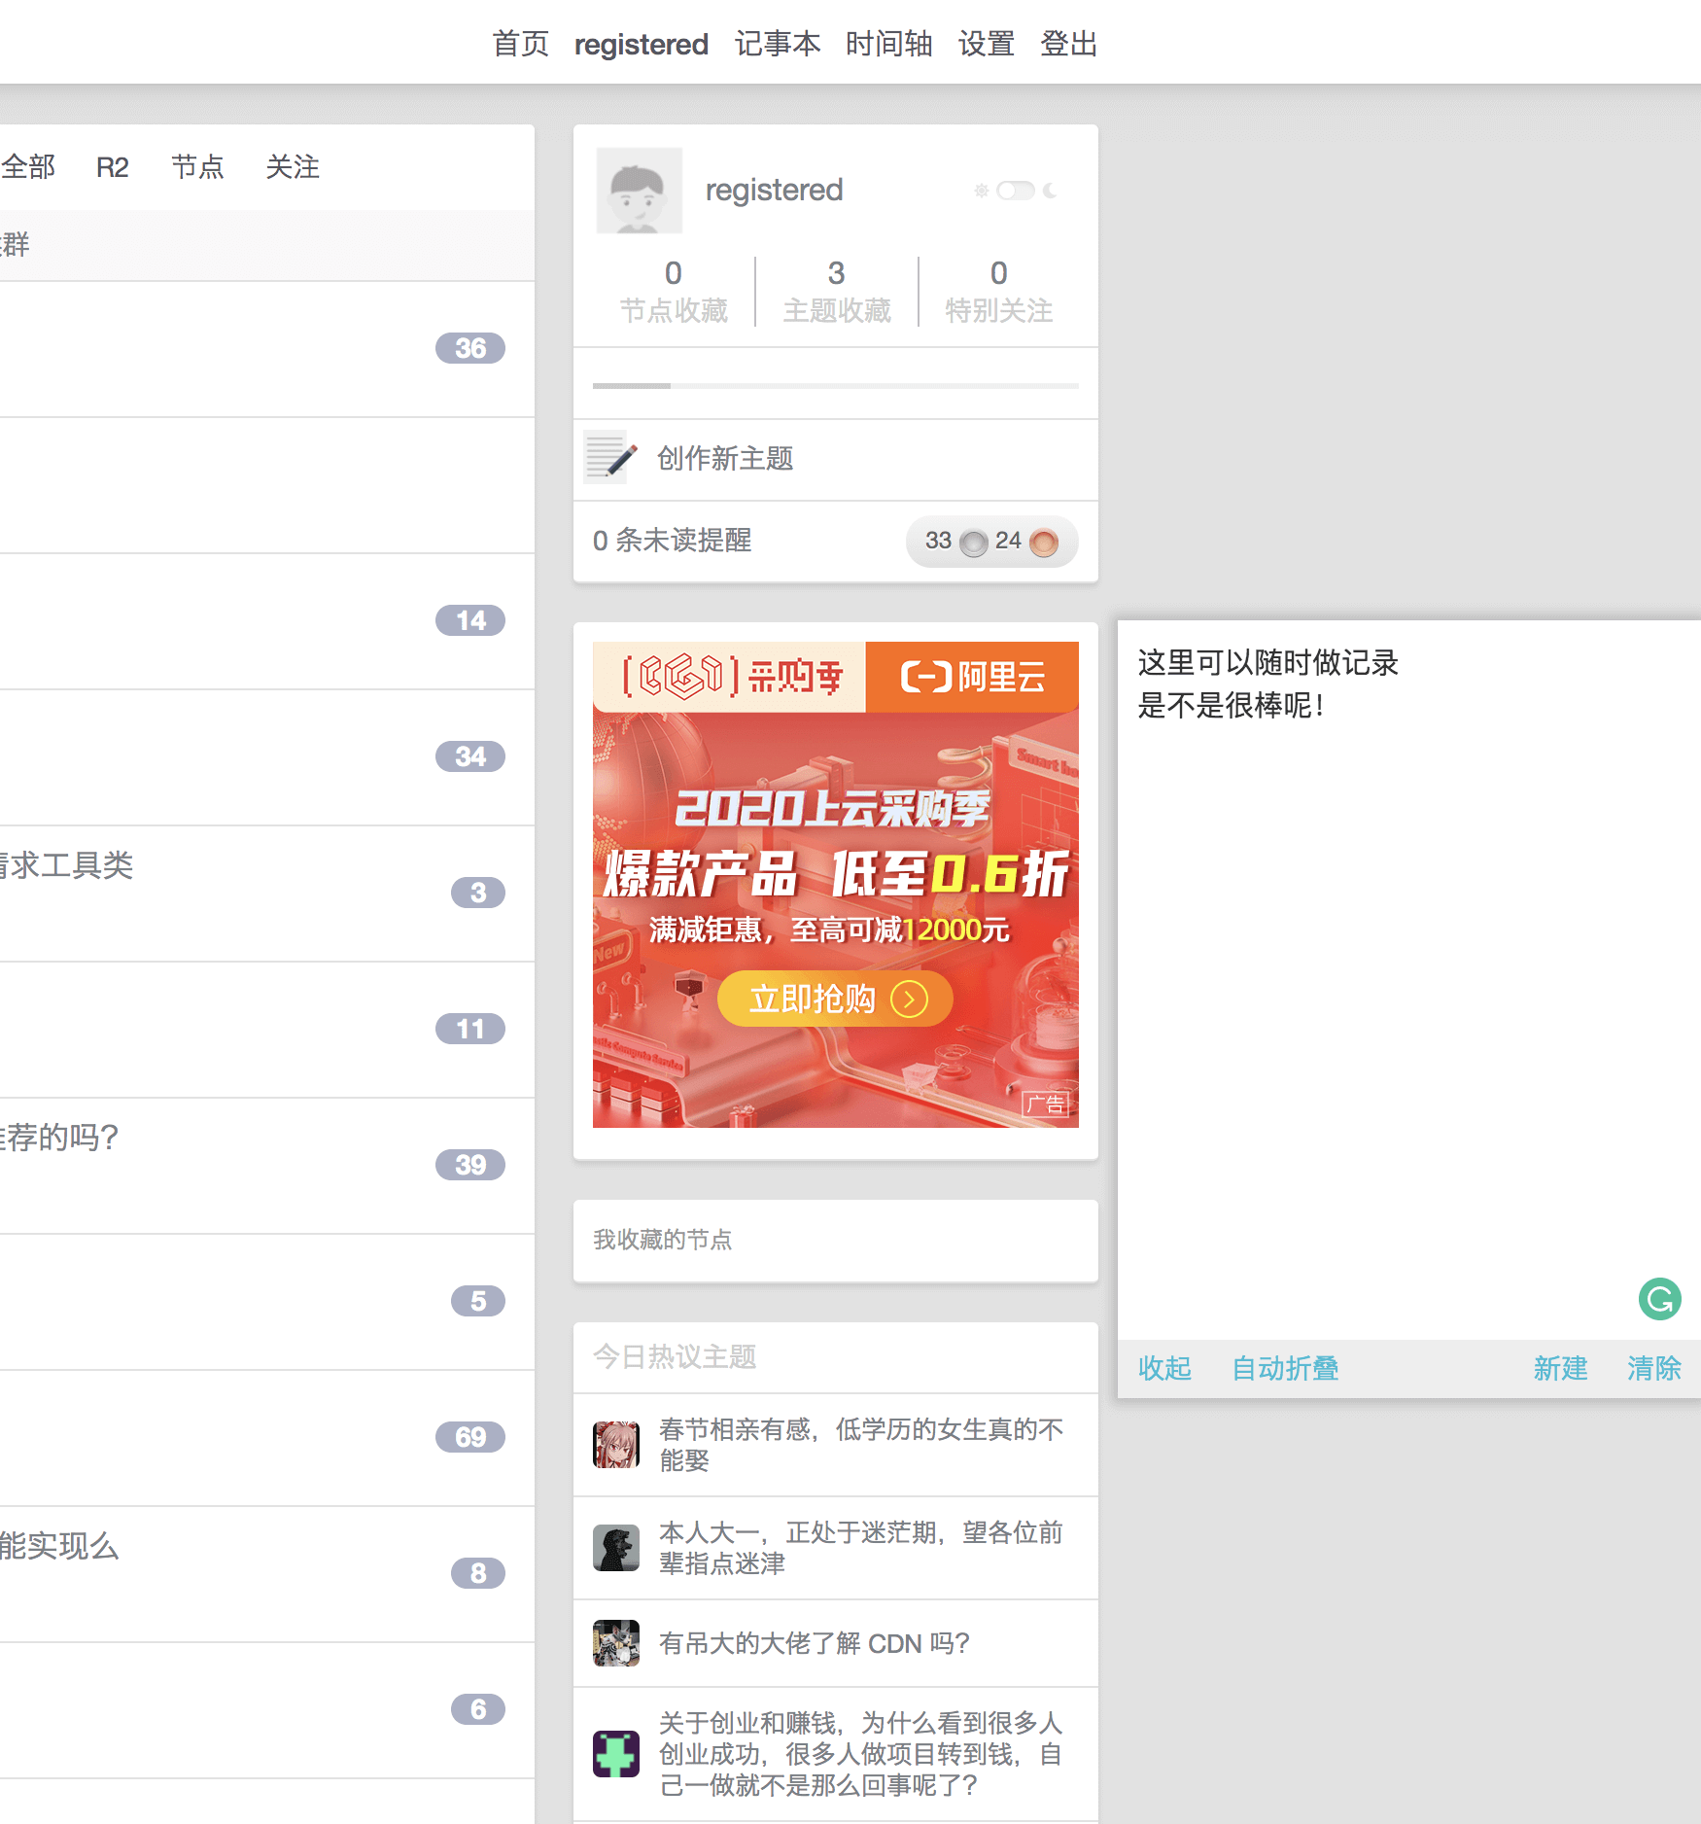Click the sun icon beside theme switch

982,191
